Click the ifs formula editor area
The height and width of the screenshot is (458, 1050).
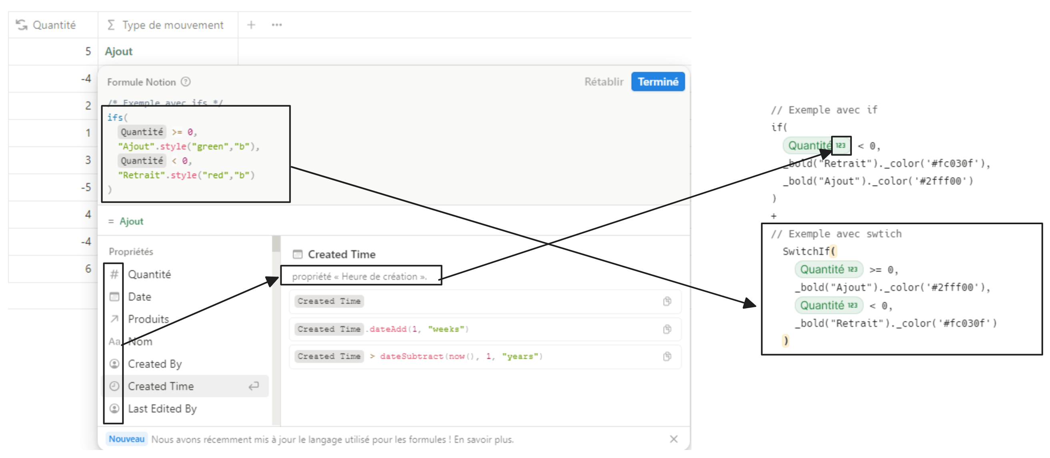[x=196, y=154]
